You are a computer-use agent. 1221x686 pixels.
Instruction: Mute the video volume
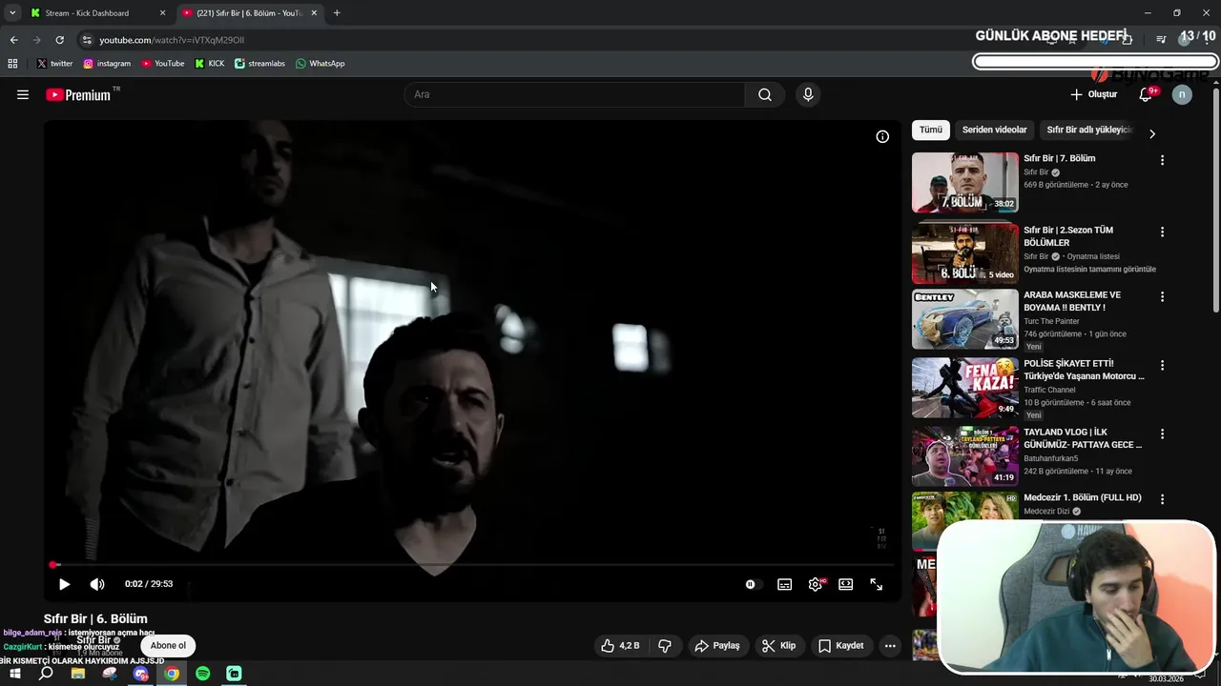point(97,584)
